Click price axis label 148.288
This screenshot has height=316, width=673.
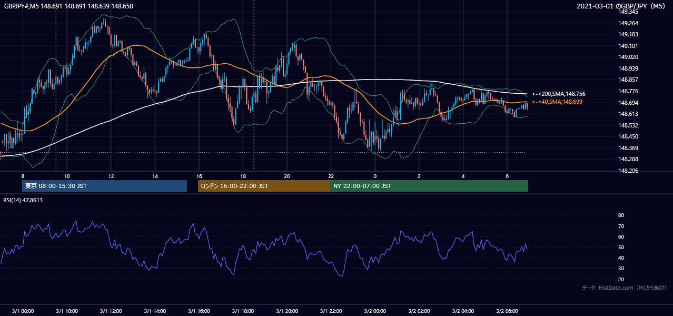pos(628,159)
